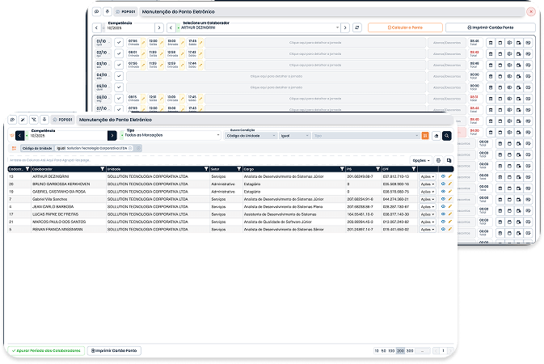Click Apurar Período dos Colaboradores button
Screen dimensions: 544x364
pos(46,350)
